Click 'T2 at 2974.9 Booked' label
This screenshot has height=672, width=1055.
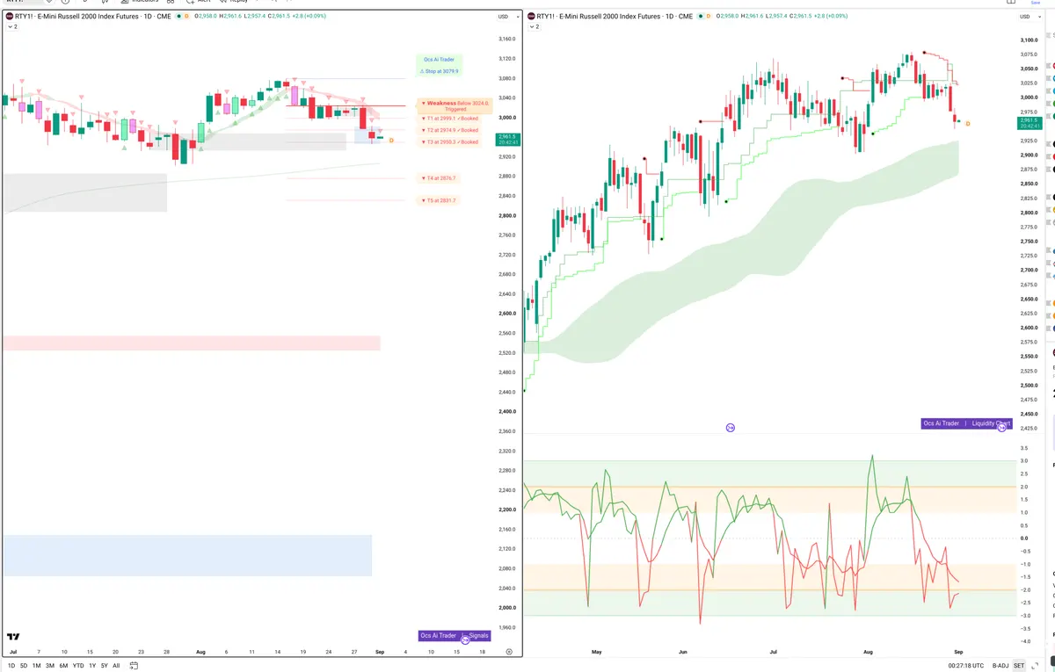[x=450, y=130]
